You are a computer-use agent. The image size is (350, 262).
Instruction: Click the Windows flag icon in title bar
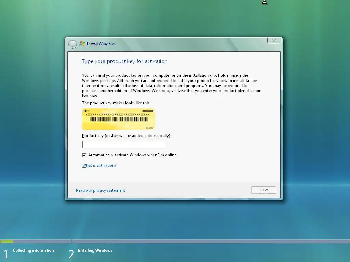click(82, 44)
